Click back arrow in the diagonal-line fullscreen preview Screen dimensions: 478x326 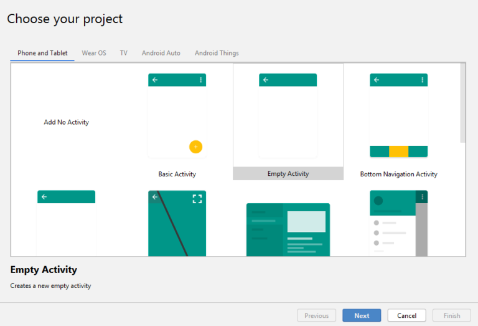tap(155, 197)
